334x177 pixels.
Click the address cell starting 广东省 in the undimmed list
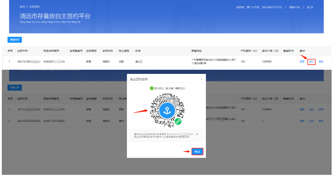pyautogui.click(x=214, y=61)
